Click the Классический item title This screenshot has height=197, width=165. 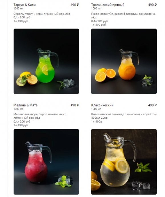(102, 105)
